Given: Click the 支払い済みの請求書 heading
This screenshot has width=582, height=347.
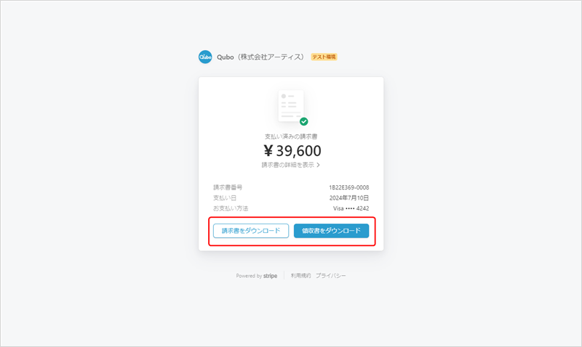Looking at the screenshot, I should coord(291,136).
